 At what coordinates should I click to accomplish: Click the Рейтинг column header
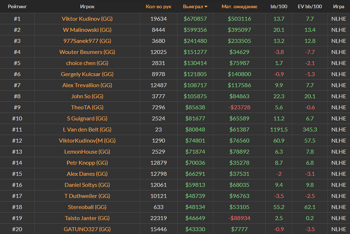17,7
